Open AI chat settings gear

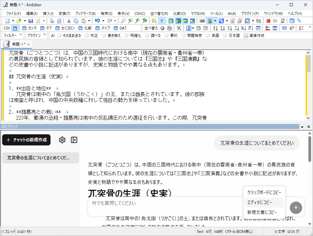pos(62,140)
